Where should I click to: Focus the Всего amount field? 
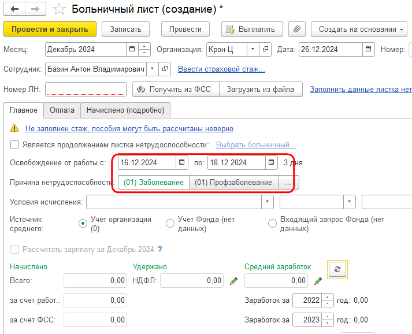point(95,280)
